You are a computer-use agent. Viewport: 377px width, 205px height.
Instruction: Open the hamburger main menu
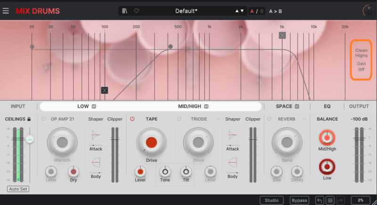(6, 10)
